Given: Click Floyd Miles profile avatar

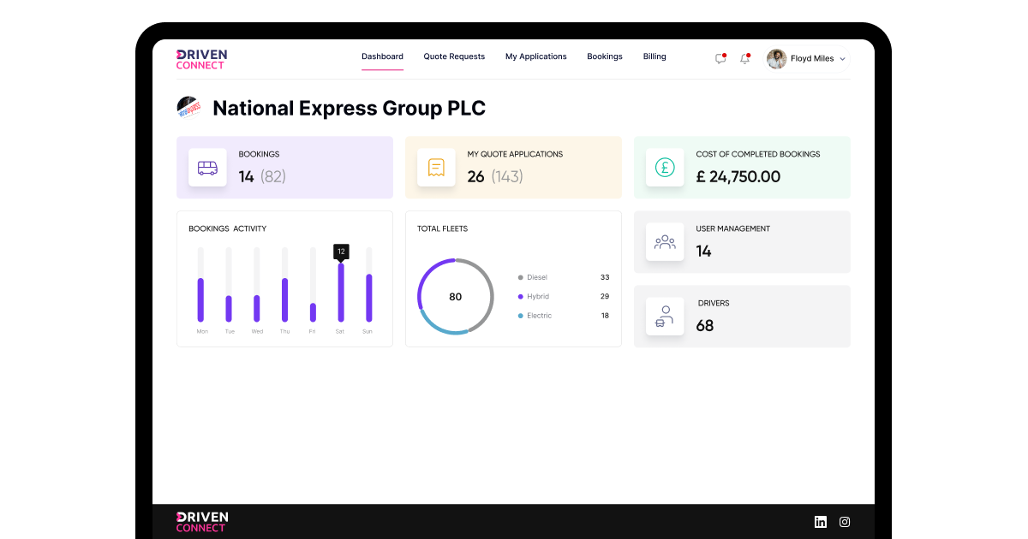Looking at the screenshot, I should pos(776,59).
